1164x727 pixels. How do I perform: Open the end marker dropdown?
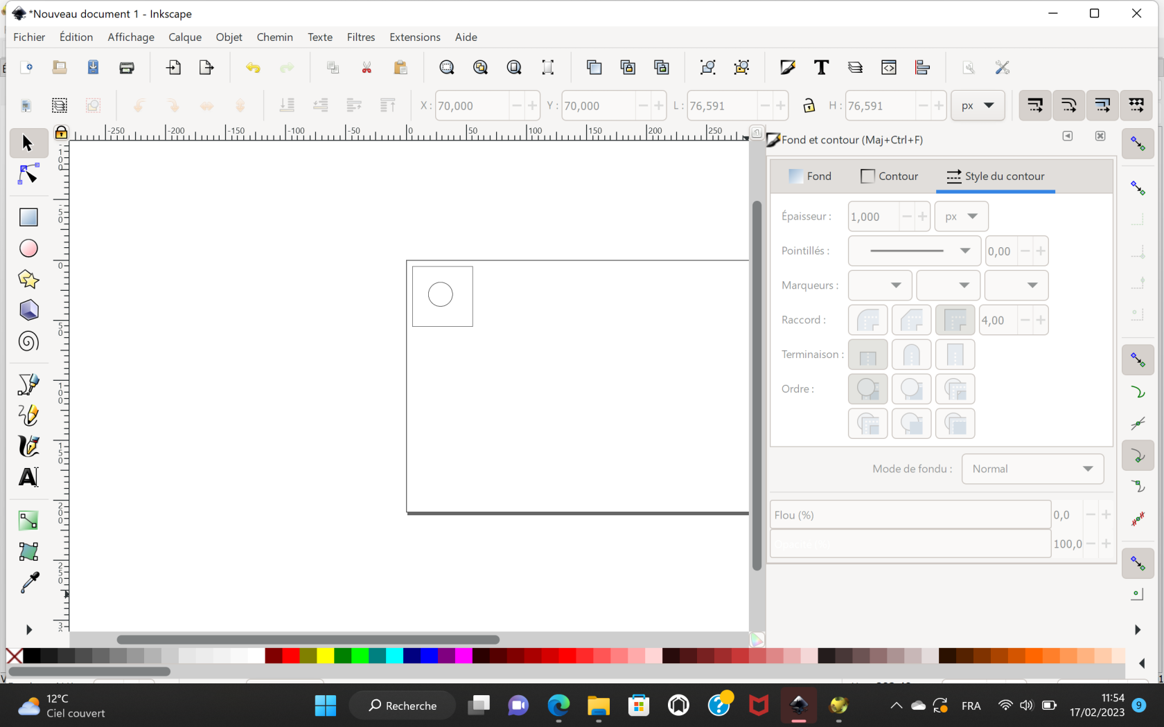(x=1016, y=285)
